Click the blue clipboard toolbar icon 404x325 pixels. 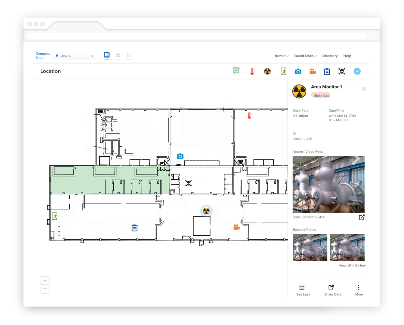(x=327, y=71)
